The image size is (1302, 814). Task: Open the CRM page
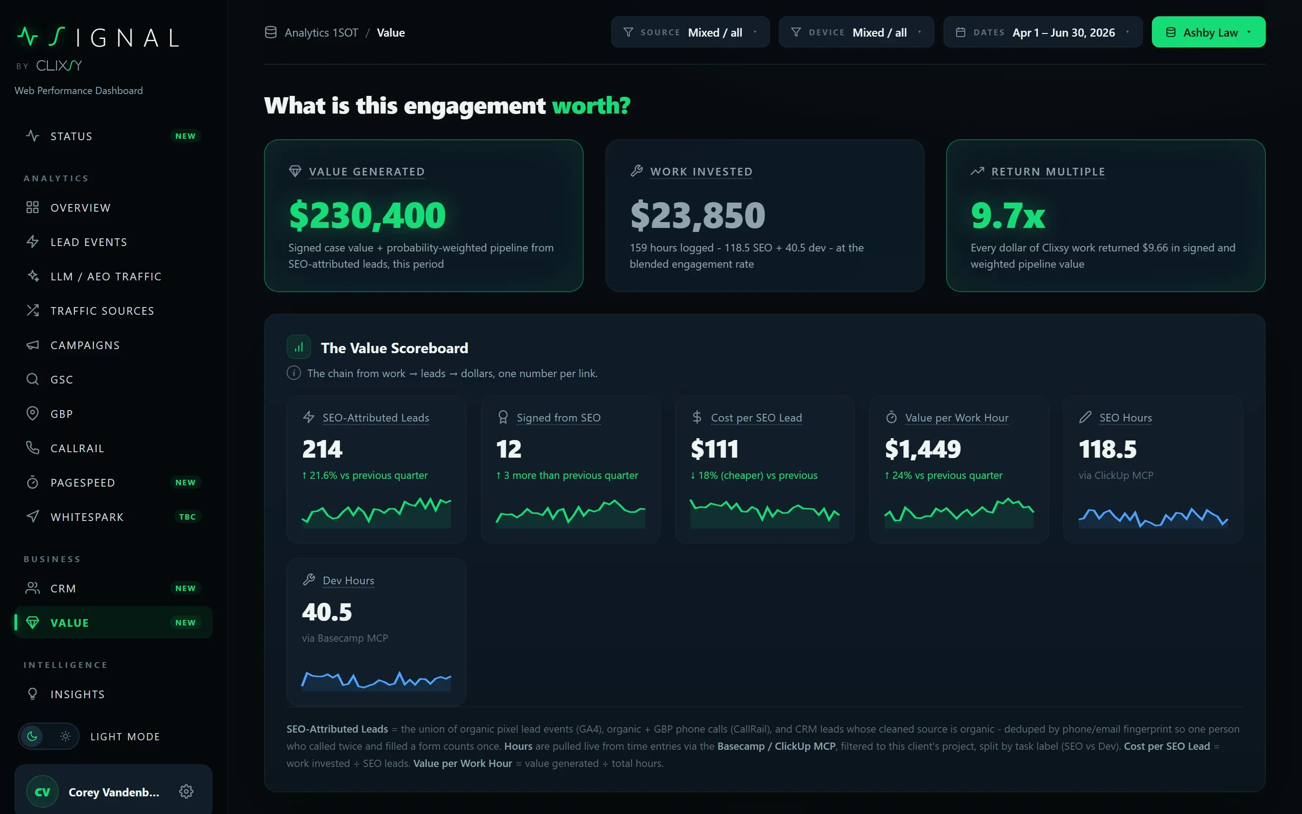pyautogui.click(x=113, y=588)
